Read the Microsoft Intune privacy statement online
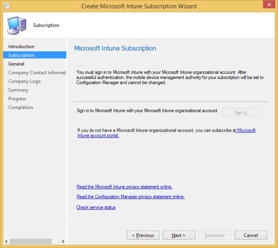Screen dimensions: 278x248 tap(124, 187)
